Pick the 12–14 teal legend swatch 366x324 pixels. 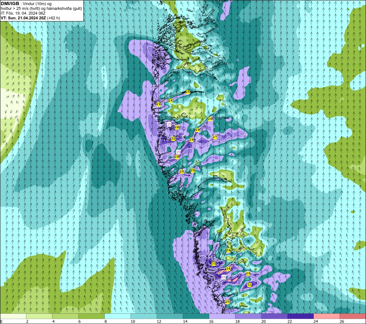click(x=170, y=316)
